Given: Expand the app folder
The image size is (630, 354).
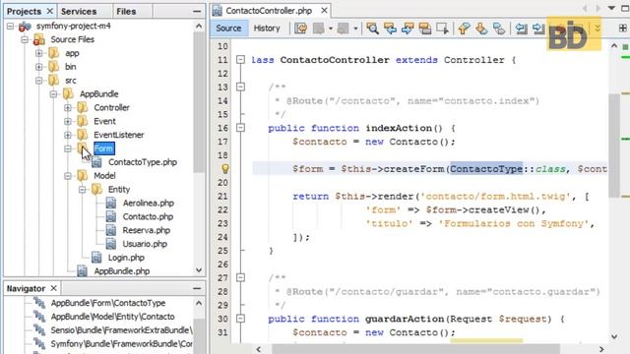Looking at the screenshot, I should point(39,53).
